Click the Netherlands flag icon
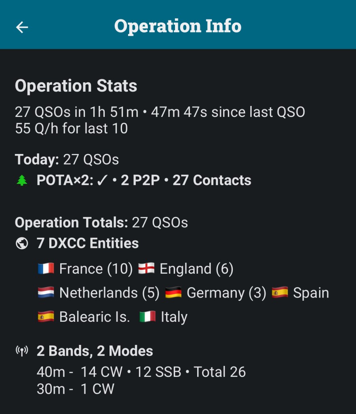Screen dimensions: 356x414 [x=46, y=293]
